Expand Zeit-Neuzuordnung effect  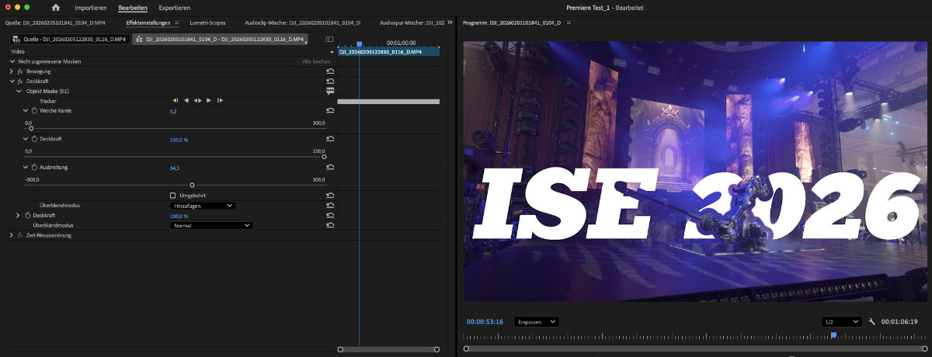coord(12,235)
